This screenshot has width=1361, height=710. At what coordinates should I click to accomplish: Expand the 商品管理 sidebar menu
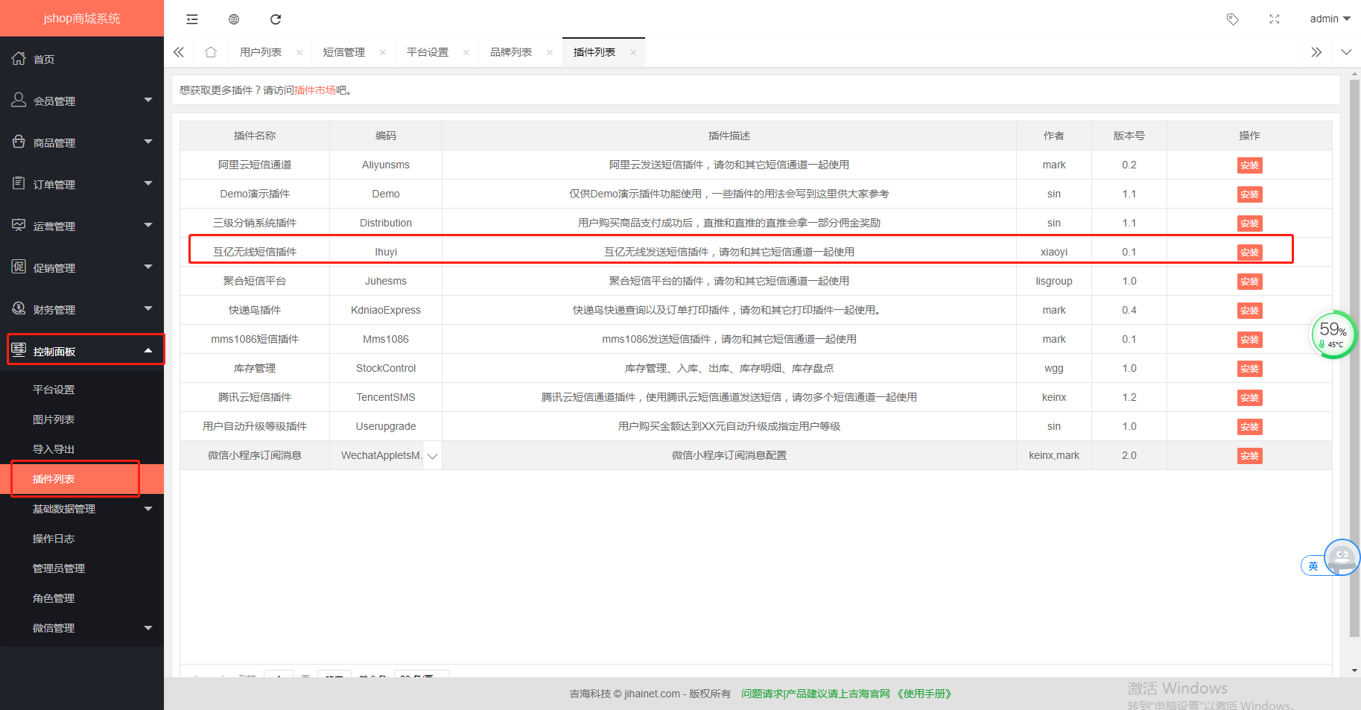point(82,142)
